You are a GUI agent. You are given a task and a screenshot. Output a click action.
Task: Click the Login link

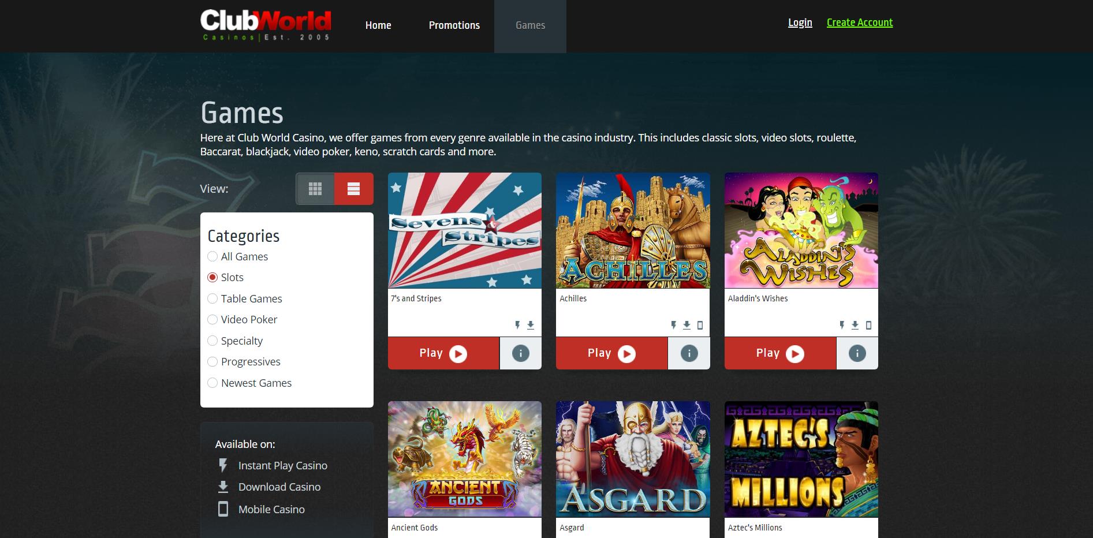[800, 23]
